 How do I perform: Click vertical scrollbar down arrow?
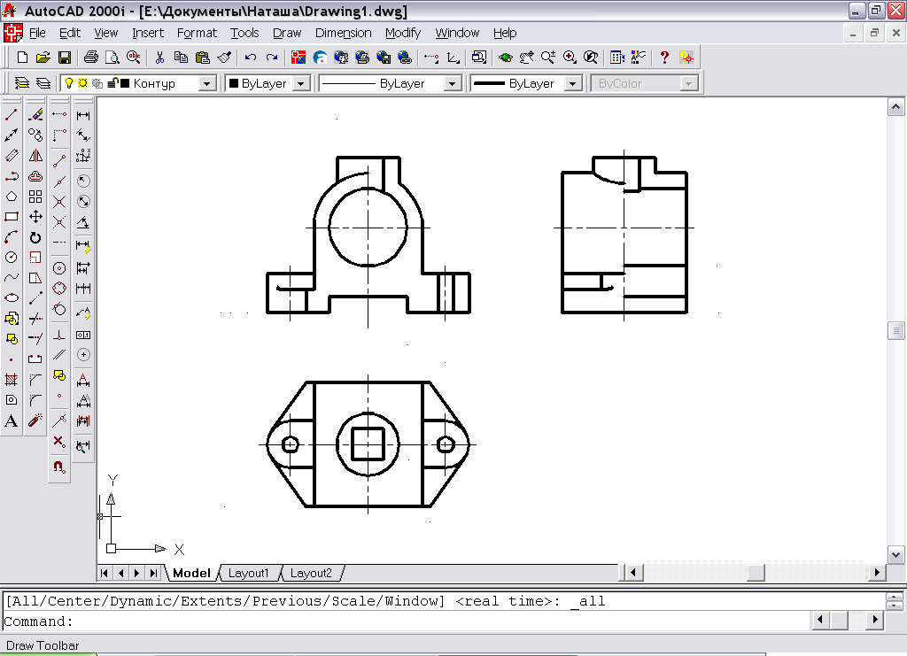[895, 555]
